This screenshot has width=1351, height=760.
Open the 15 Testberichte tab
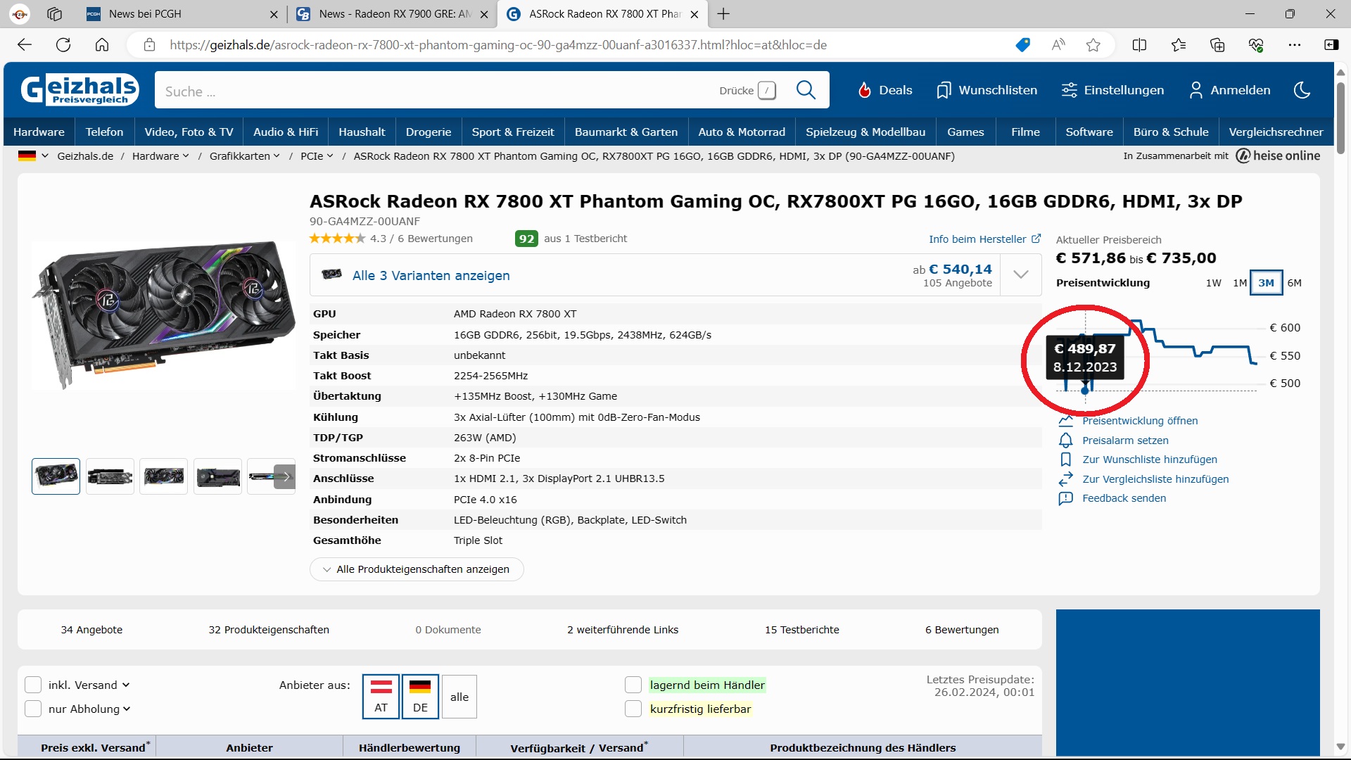[x=801, y=630]
